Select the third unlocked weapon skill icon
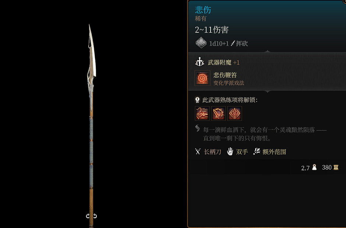 click(234, 113)
